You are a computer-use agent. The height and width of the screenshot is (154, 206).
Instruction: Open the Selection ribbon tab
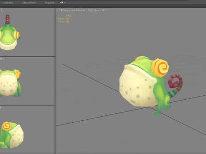[8, 3]
